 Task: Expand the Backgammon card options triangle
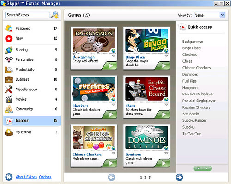click(114, 56)
